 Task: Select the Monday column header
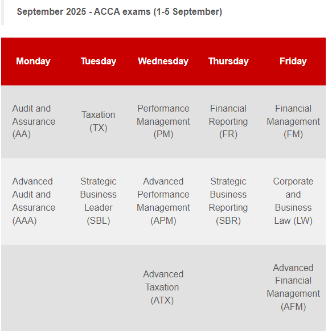[x=33, y=61]
